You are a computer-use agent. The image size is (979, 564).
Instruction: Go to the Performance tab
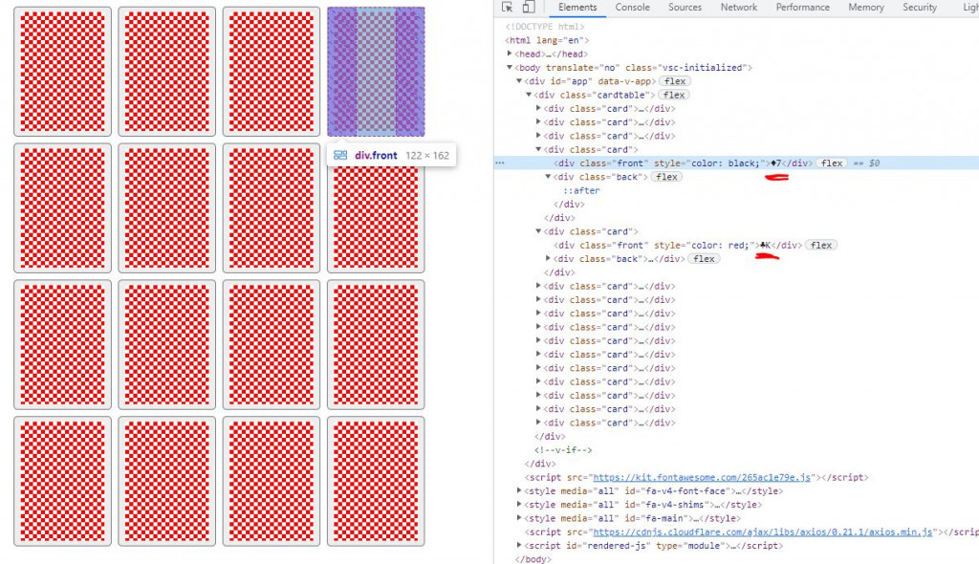click(803, 8)
